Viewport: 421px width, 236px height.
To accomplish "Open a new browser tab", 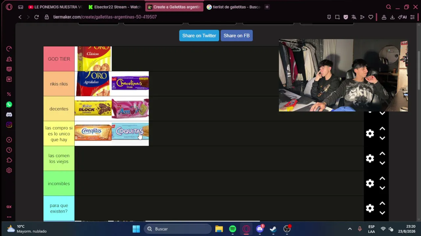I will click(x=267, y=7).
